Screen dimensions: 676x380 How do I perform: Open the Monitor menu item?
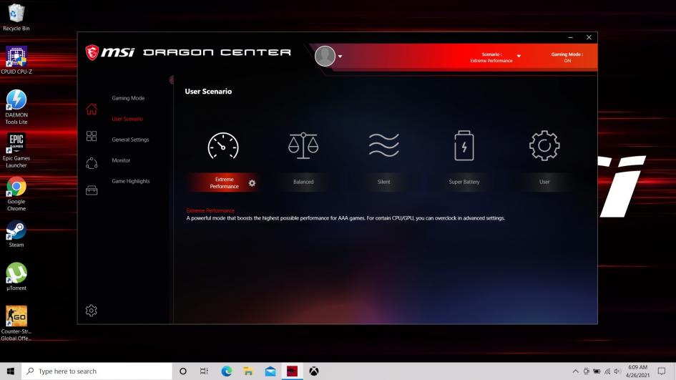121,160
